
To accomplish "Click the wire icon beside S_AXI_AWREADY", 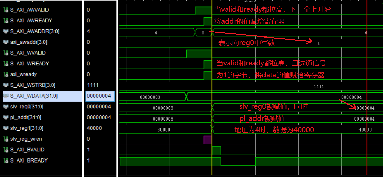I will tap(6, 21).
